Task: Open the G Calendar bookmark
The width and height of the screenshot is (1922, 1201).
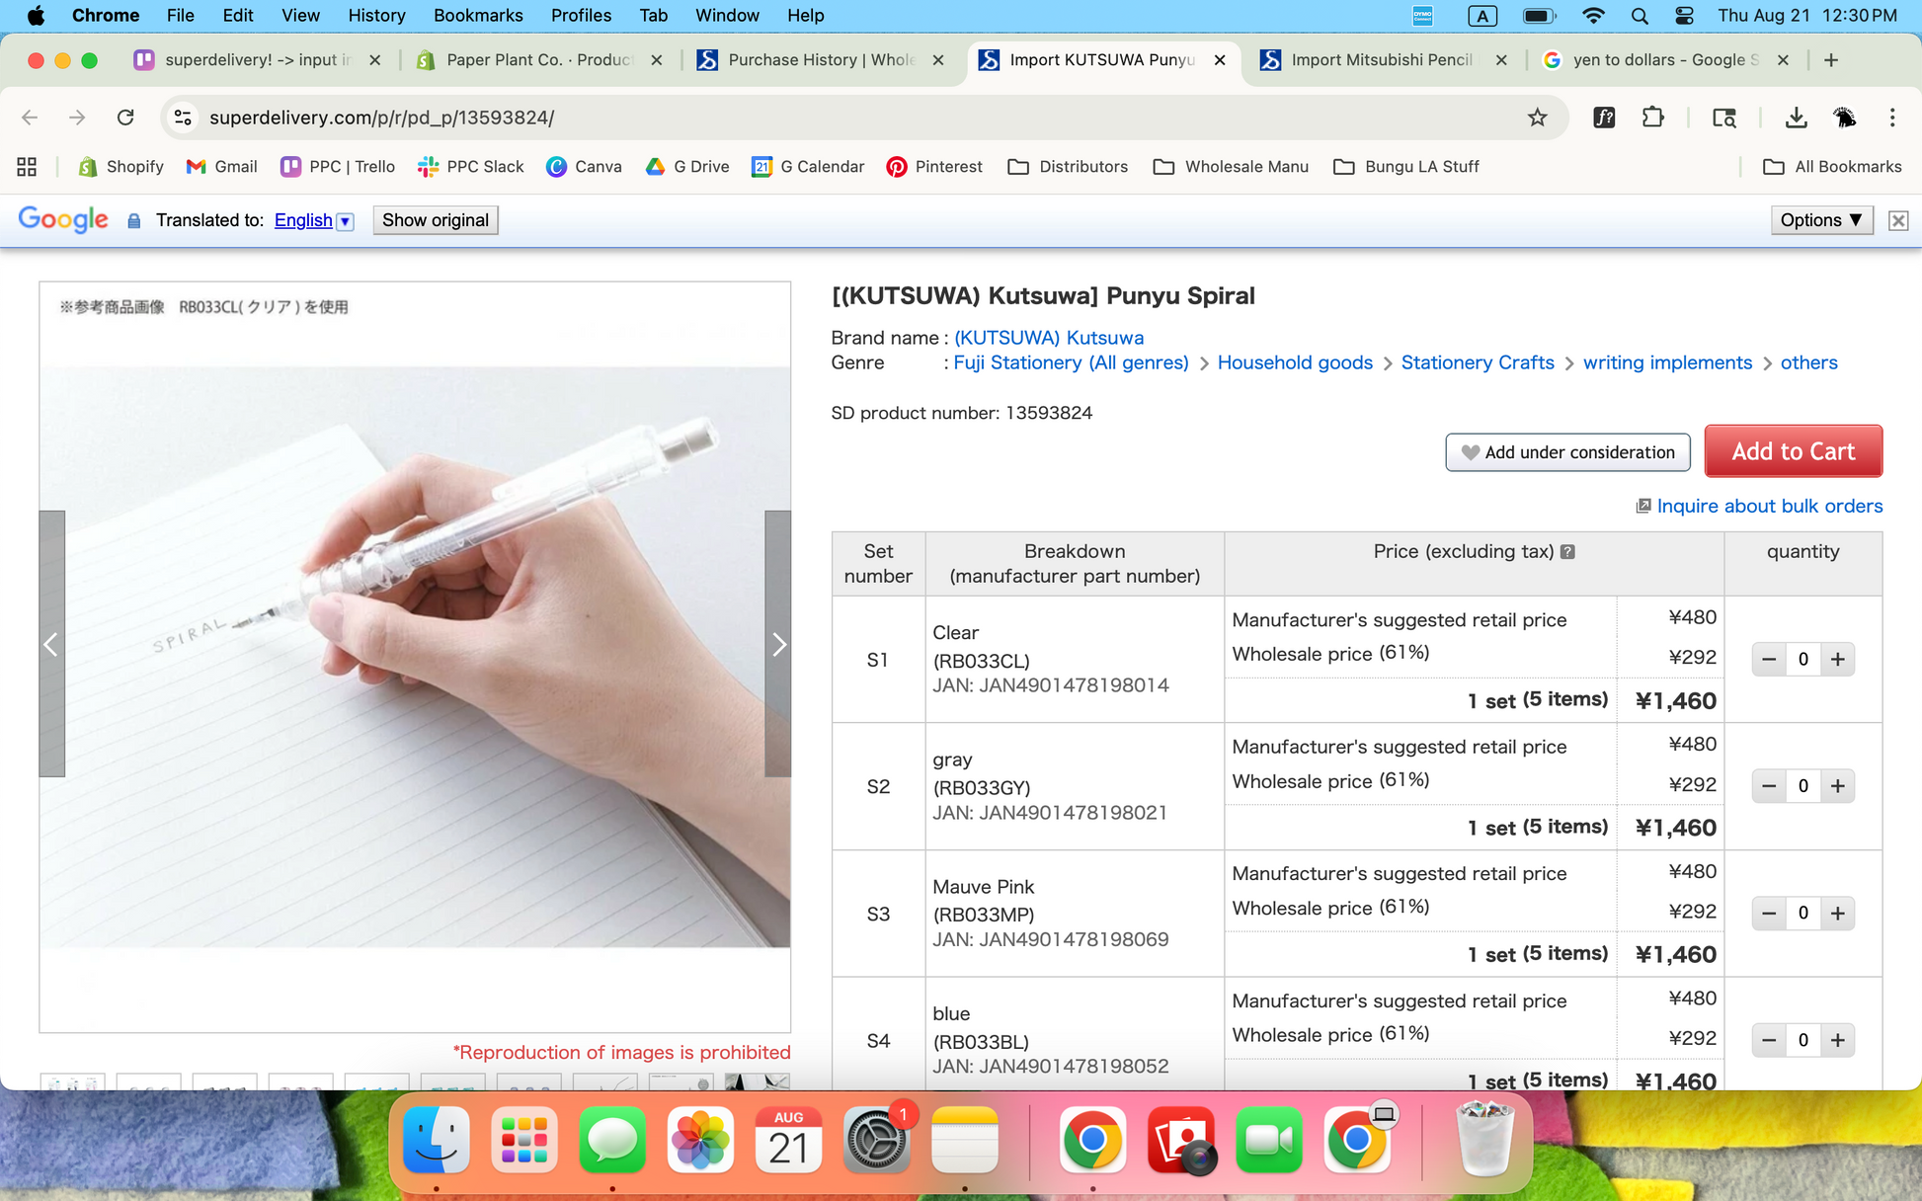Action: click(807, 167)
